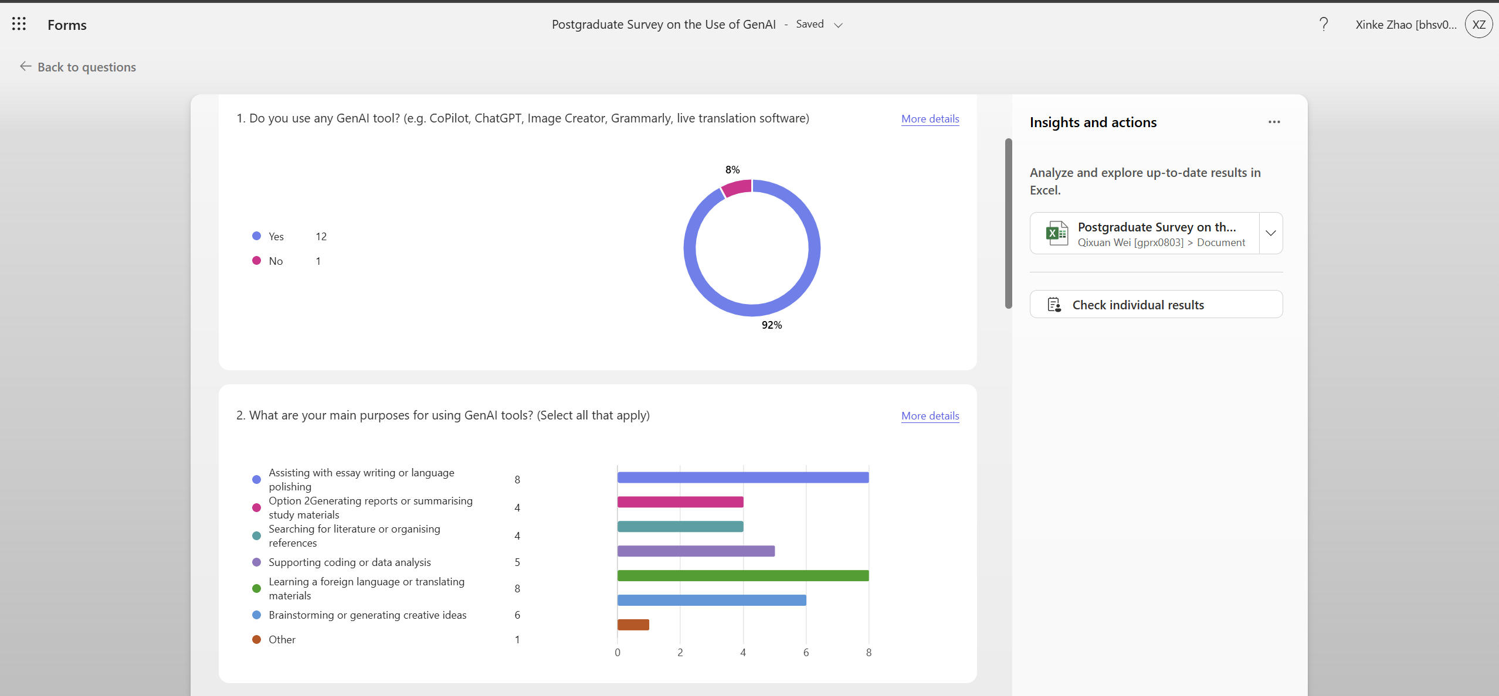
Task: Go Back to questions
Action: (x=86, y=67)
